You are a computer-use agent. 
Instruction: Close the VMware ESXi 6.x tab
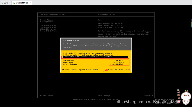(30, 3)
